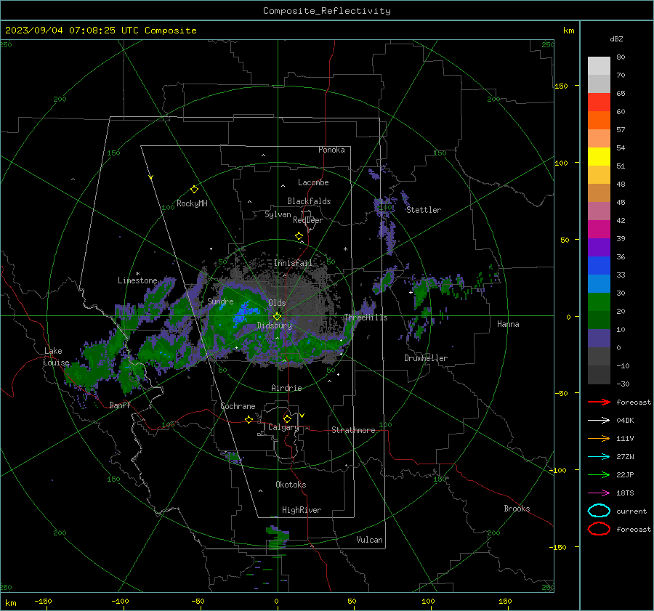The image size is (654, 611).
Task: Select the red 60–65 dBZ color swatch
Action: [599, 102]
